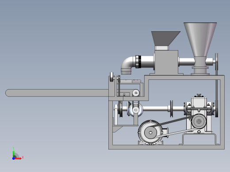The image size is (230, 172).
Task: Select the dark rectangular feed hopper
Action: 166,38
